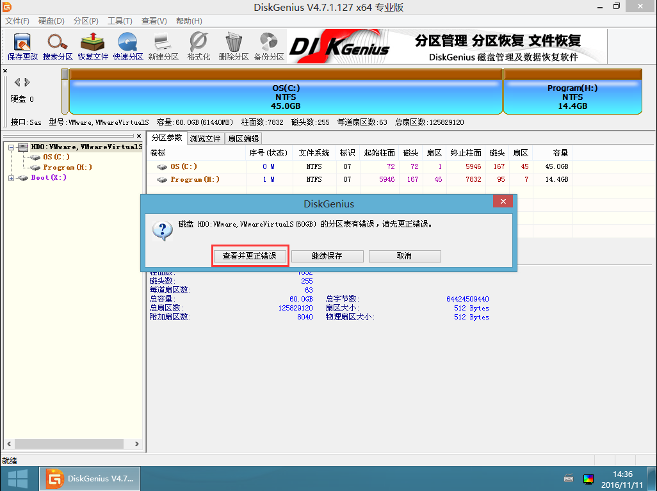Image resolution: width=657 pixels, height=491 pixels.
Task: Open the Help (帮助) menu
Action: 189,21
